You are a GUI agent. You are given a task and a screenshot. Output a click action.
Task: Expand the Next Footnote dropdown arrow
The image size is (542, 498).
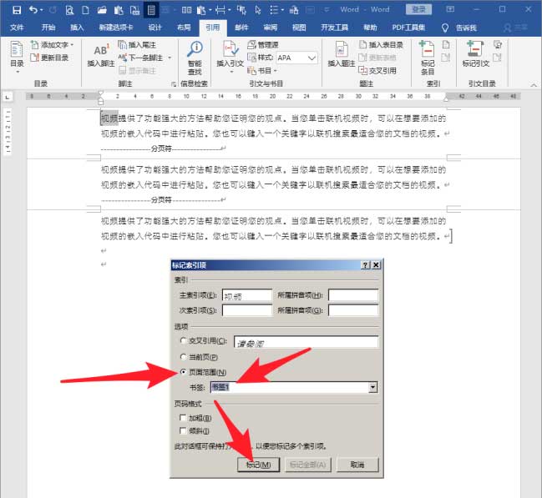tap(170, 58)
